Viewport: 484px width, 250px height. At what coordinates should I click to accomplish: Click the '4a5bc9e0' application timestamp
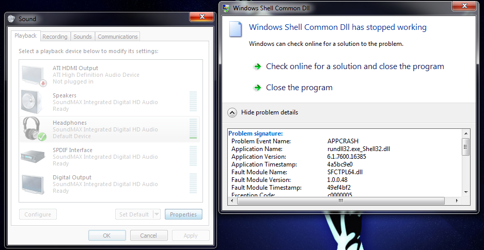tap(340, 164)
